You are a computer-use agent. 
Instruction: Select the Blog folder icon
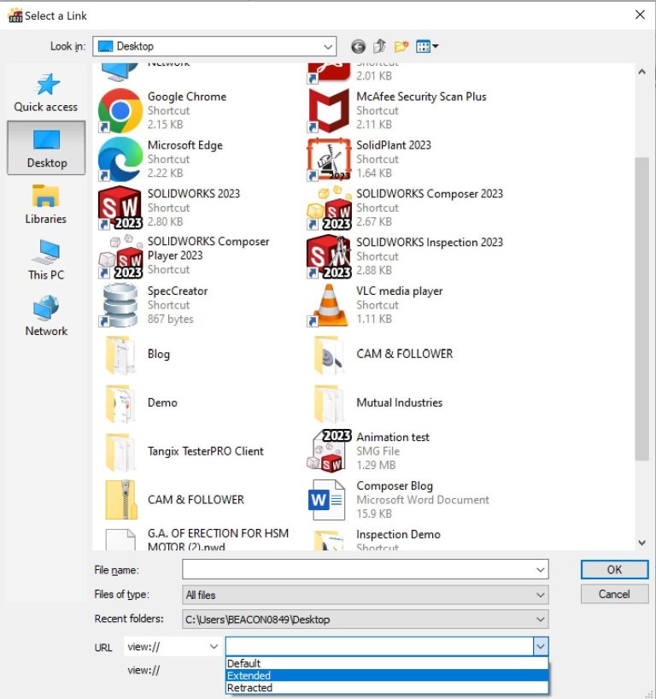pyautogui.click(x=120, y=355)
